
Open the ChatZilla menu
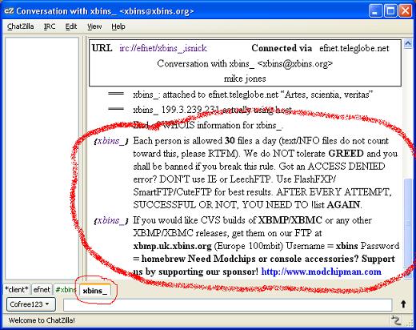point(20,26)
